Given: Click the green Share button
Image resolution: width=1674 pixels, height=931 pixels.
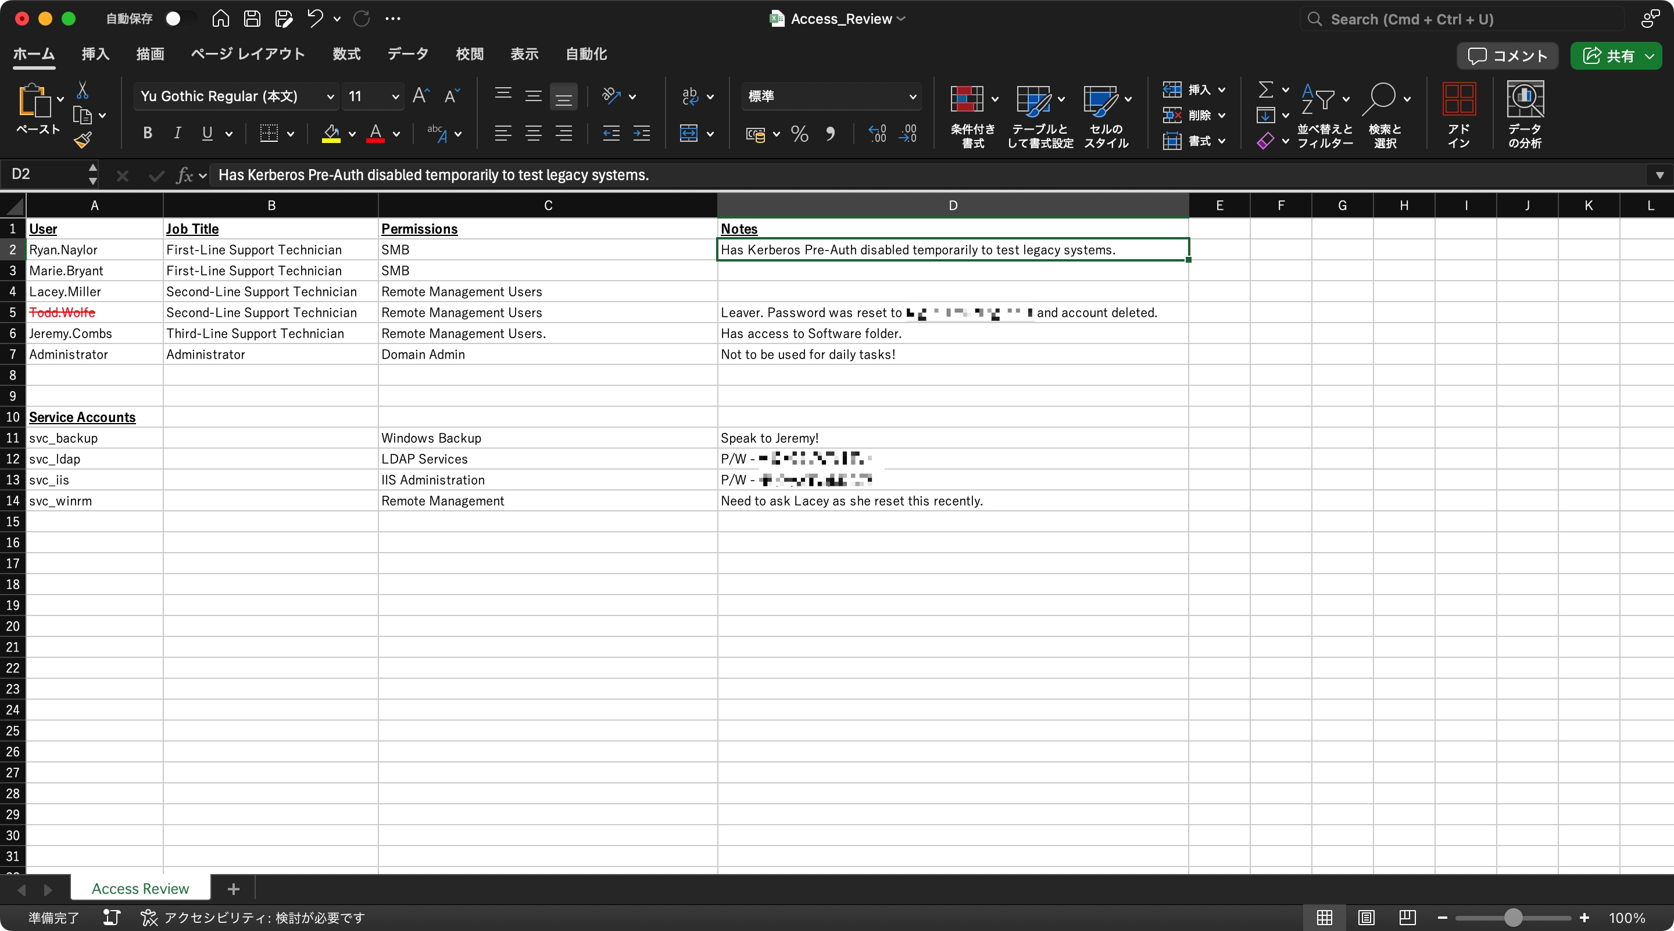Looking at the screenshot, I should pyautogui.click(x=1608, y=56).
